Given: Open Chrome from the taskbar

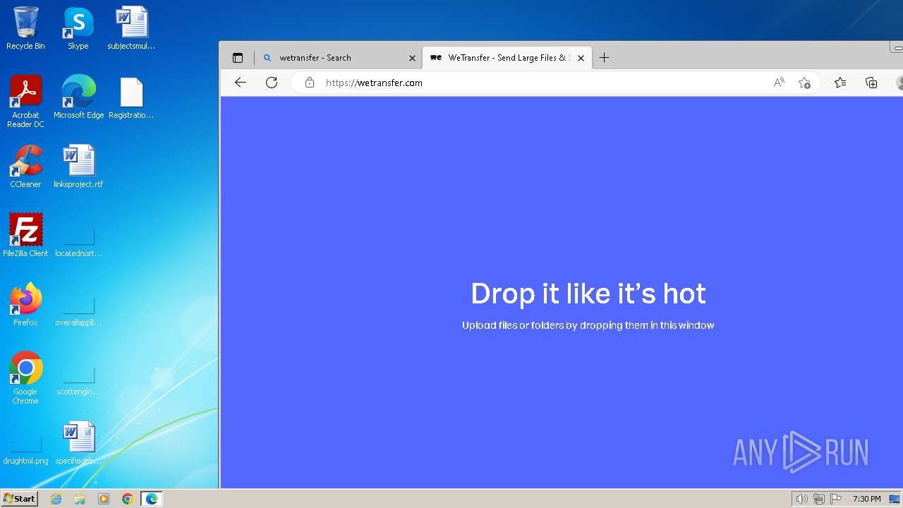Looking at the screenshot, I should click(128, 499).
